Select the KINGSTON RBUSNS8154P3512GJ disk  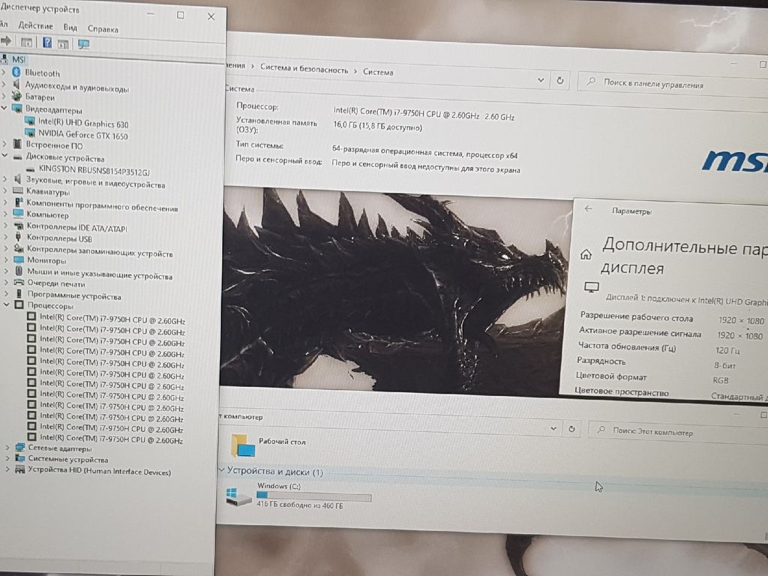[x=94, y=170]
